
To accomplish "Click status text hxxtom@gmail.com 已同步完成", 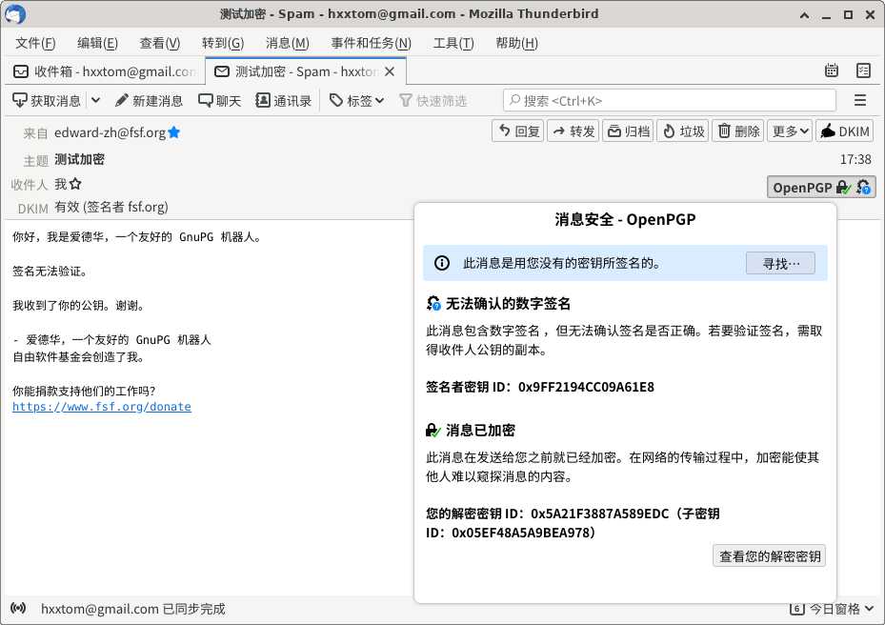I will [133, 609].
